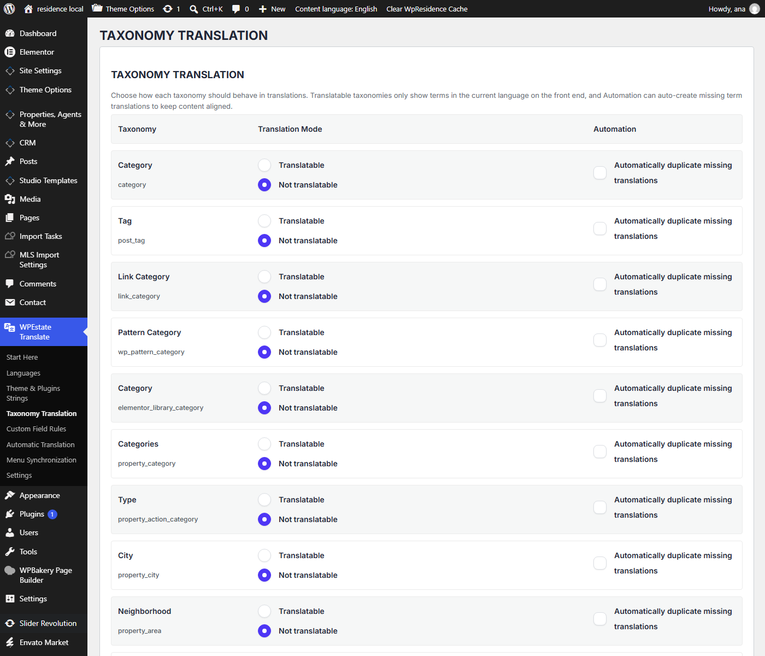Click the Contact envelope icon
765x656 pixels.
[x=10, y=302]
